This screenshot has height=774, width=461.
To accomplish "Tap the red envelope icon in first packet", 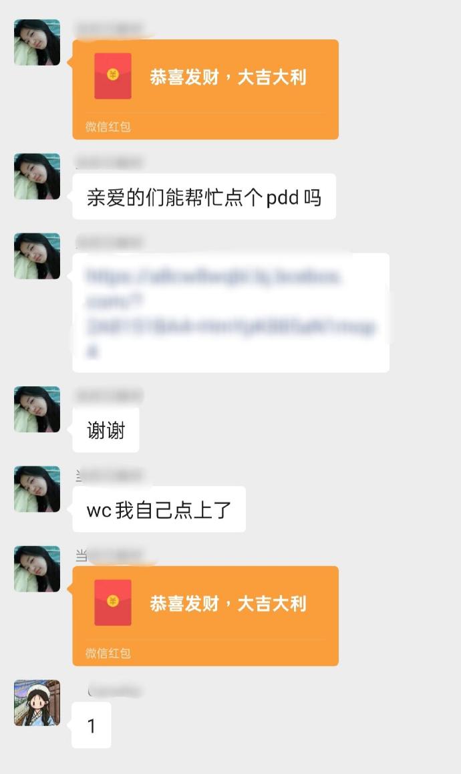I will [113, 76].
